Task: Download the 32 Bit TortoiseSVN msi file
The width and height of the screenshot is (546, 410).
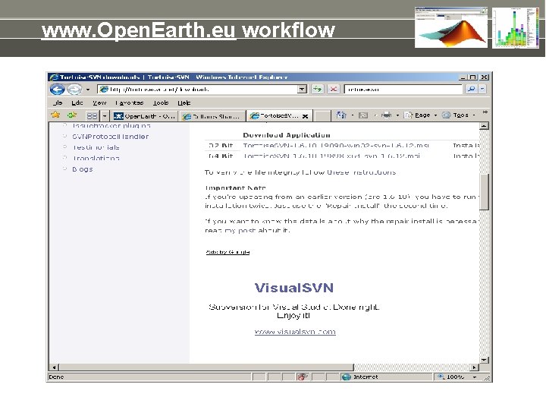Action: 336,145
